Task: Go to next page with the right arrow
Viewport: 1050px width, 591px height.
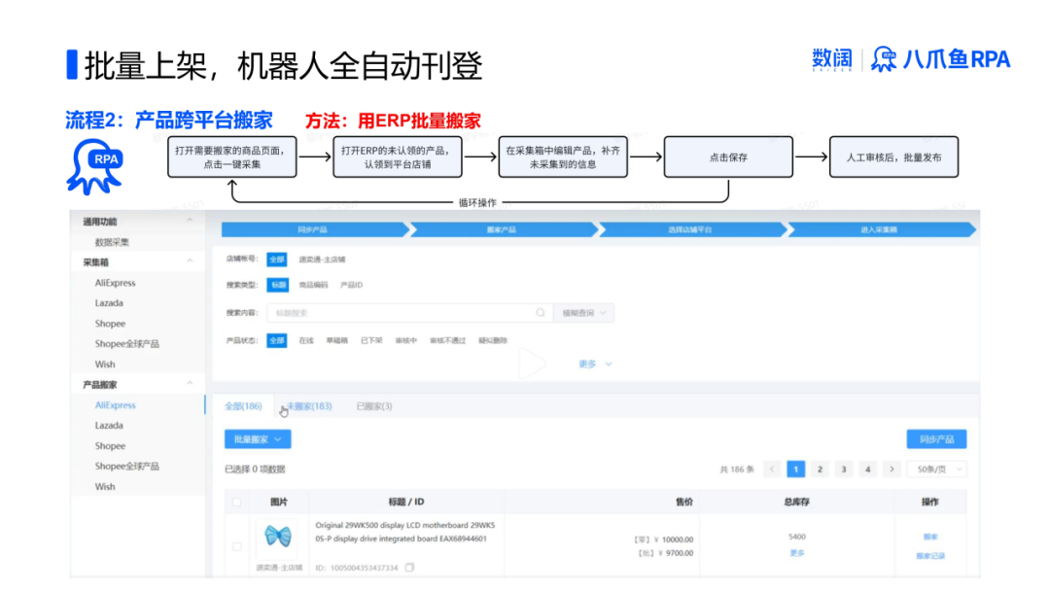Action: point(892,468)
